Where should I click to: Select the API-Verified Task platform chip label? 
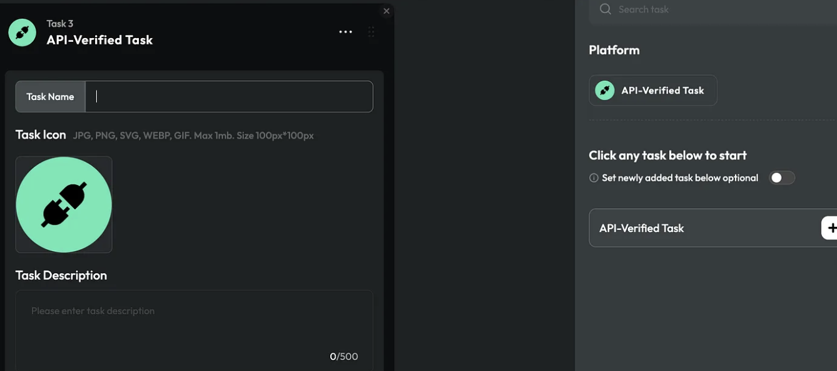click(662, 91)
